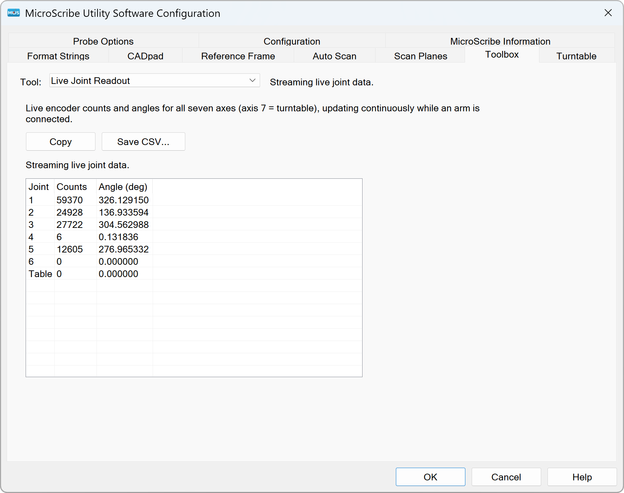Open the Format Strings tab

pyautogui.click(x=58, y=56)
